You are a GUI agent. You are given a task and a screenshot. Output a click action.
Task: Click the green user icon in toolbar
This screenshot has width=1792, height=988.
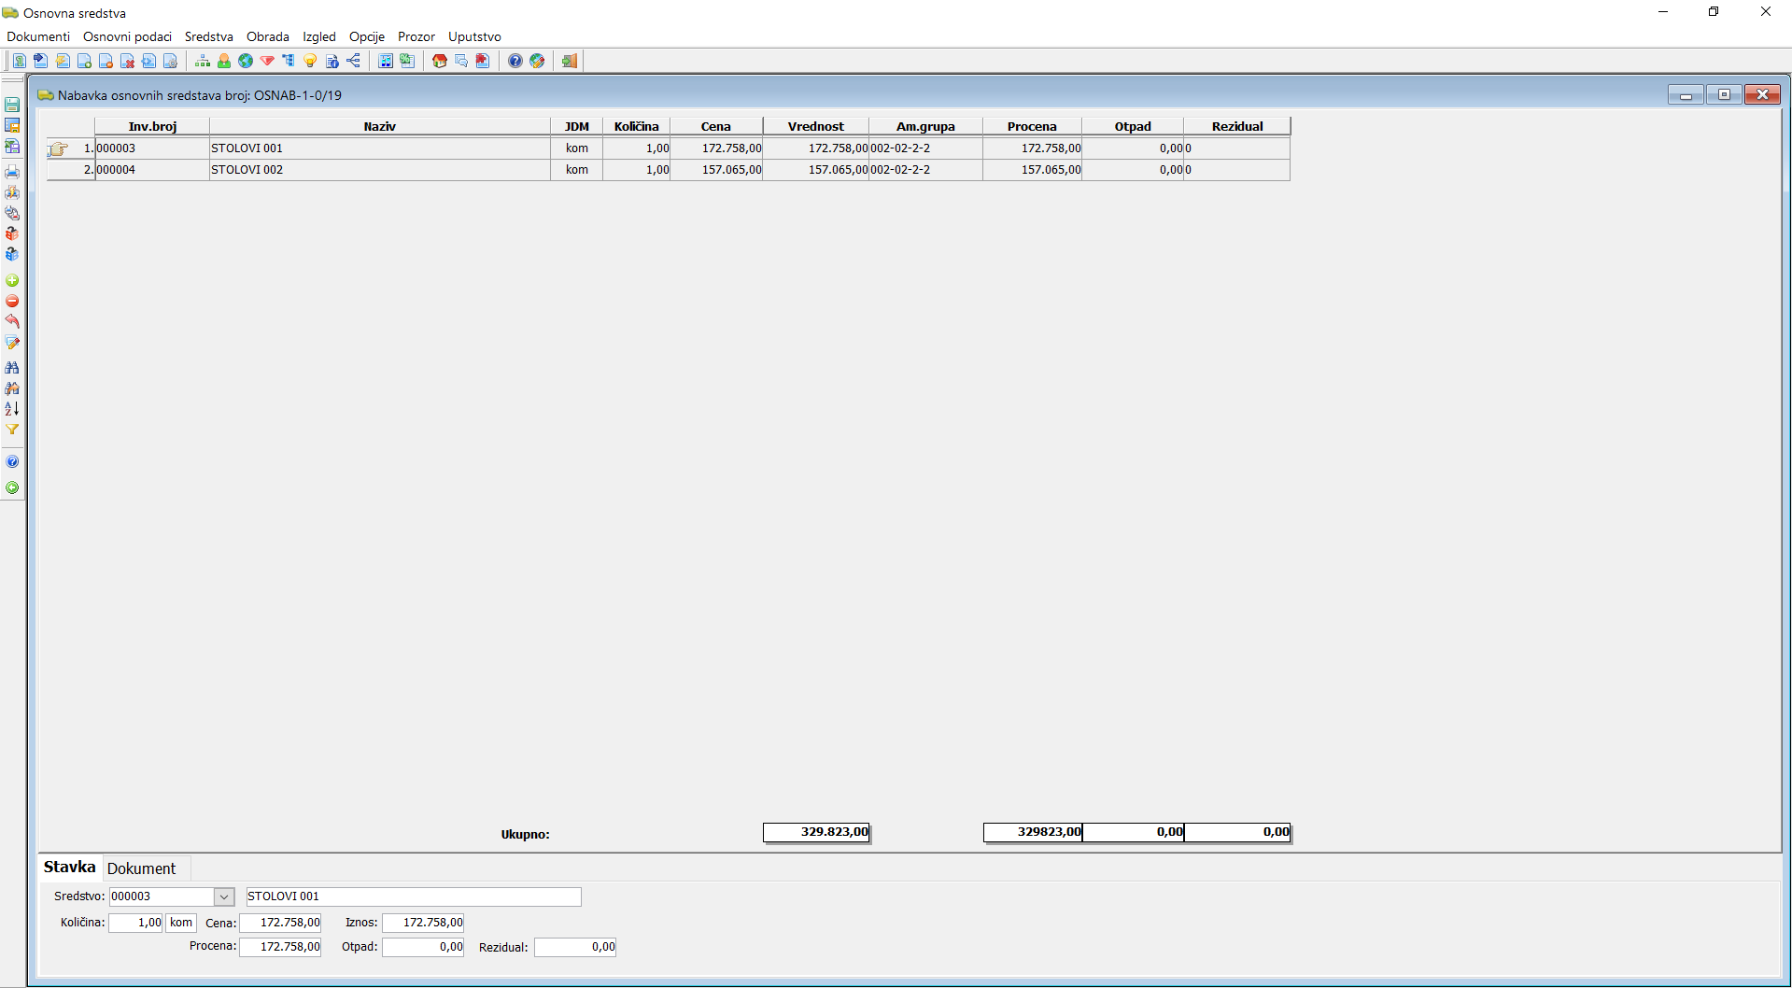coord(224,61)
